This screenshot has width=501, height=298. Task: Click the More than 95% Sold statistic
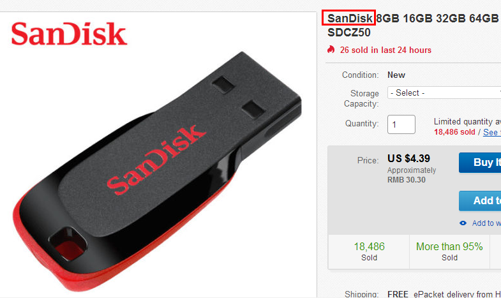tap(449, 251)
